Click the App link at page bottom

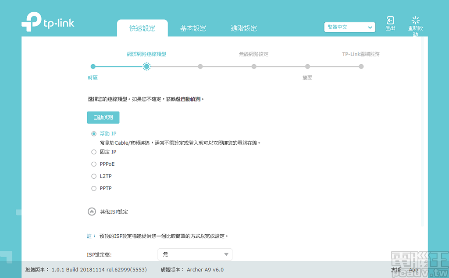[x=413, y=270]
